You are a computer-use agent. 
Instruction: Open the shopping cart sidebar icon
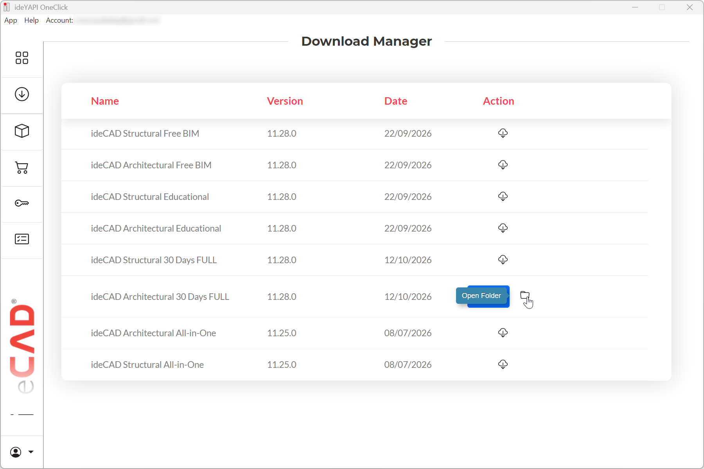coord(22,168)
